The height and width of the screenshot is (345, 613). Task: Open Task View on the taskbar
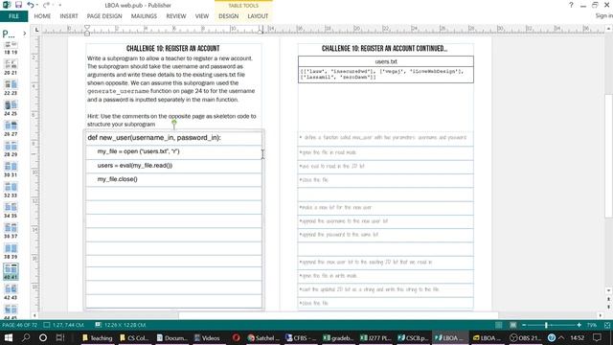pyautogui.click(x=59, y=337)
